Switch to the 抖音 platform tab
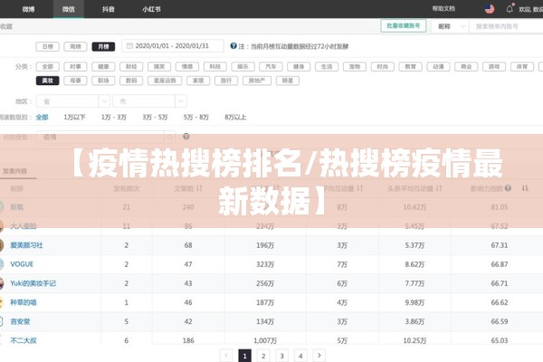 click(109, 9)
